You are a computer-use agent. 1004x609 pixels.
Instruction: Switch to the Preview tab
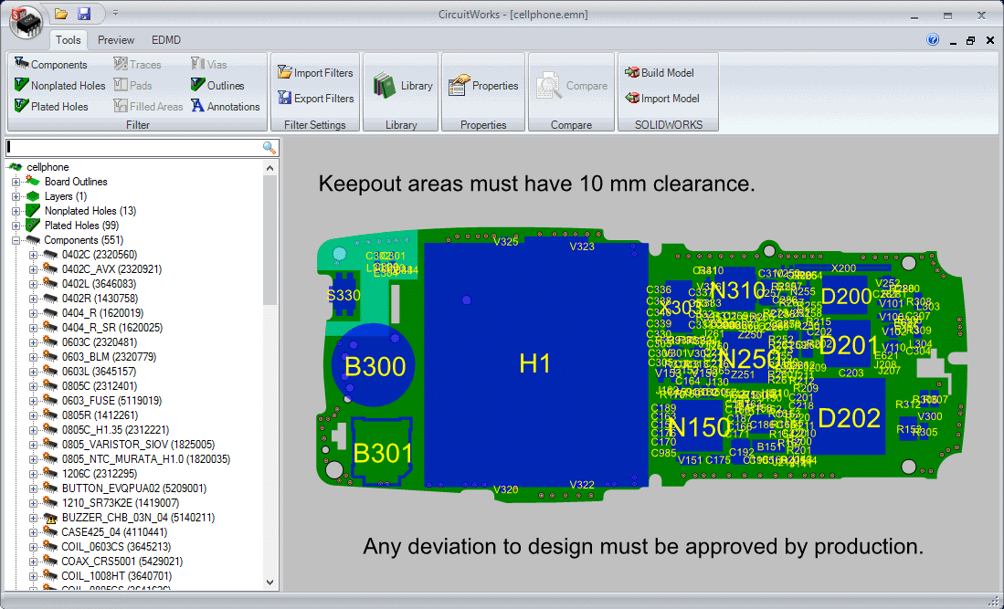point(115,40)
